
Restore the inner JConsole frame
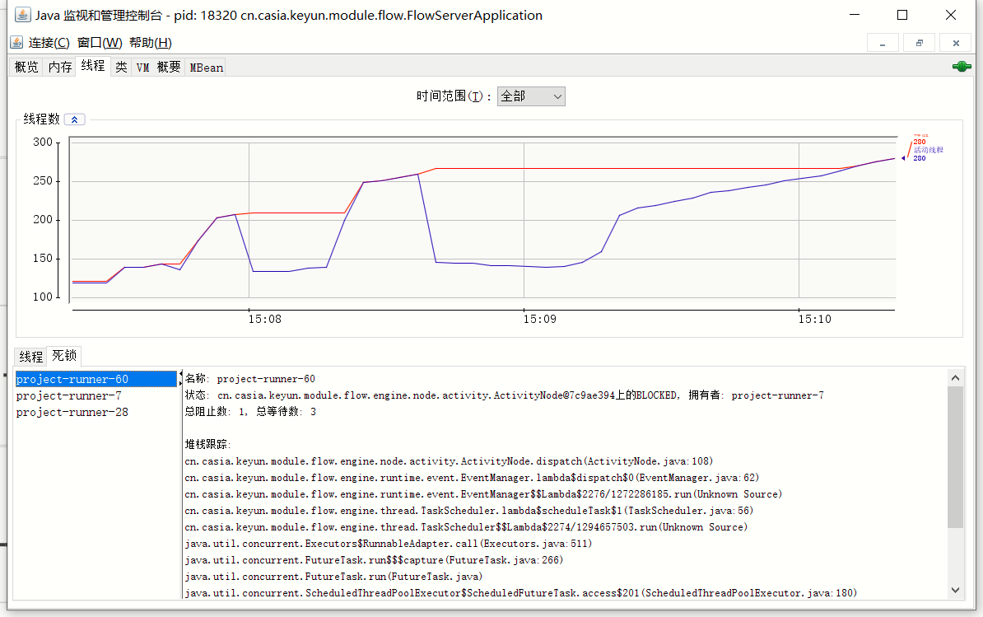919,43
